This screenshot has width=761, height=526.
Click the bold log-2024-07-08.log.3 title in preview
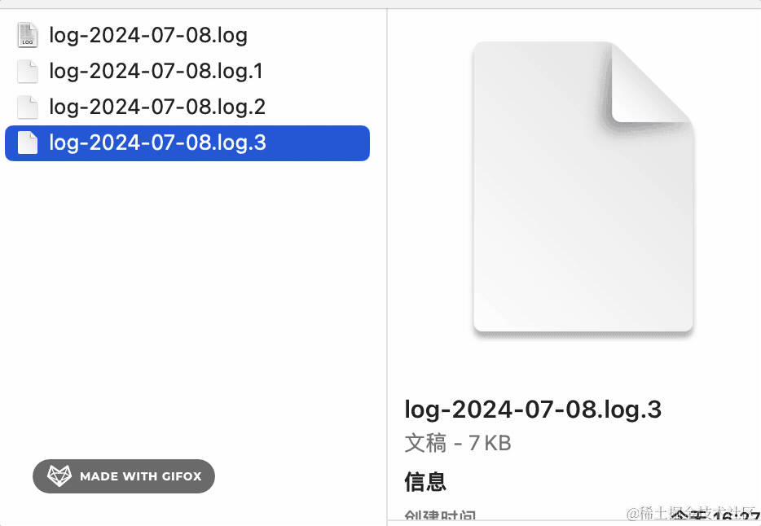(533, 410)
